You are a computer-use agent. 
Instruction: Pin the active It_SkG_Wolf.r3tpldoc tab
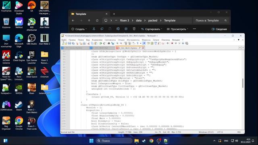140,48
